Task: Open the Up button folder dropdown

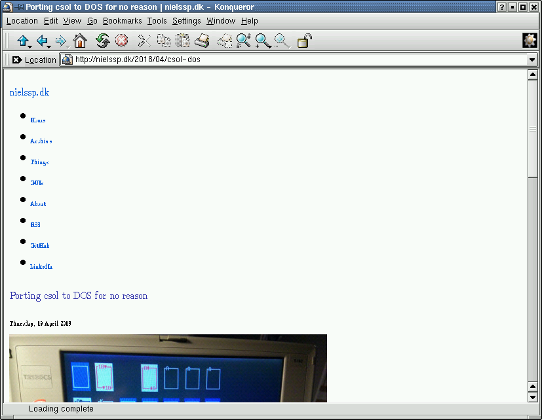Action: [x=29, y=46]
